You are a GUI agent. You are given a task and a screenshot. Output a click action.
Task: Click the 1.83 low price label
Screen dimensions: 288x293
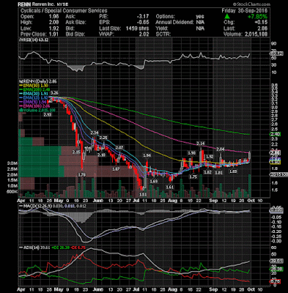point(233,171)
